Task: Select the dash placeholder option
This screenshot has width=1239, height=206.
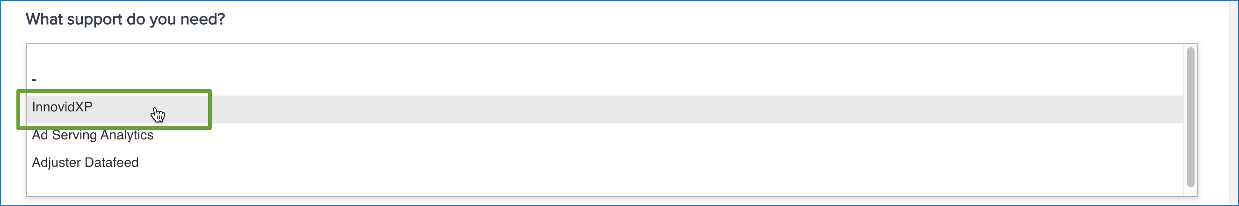Action: [34, 80]
